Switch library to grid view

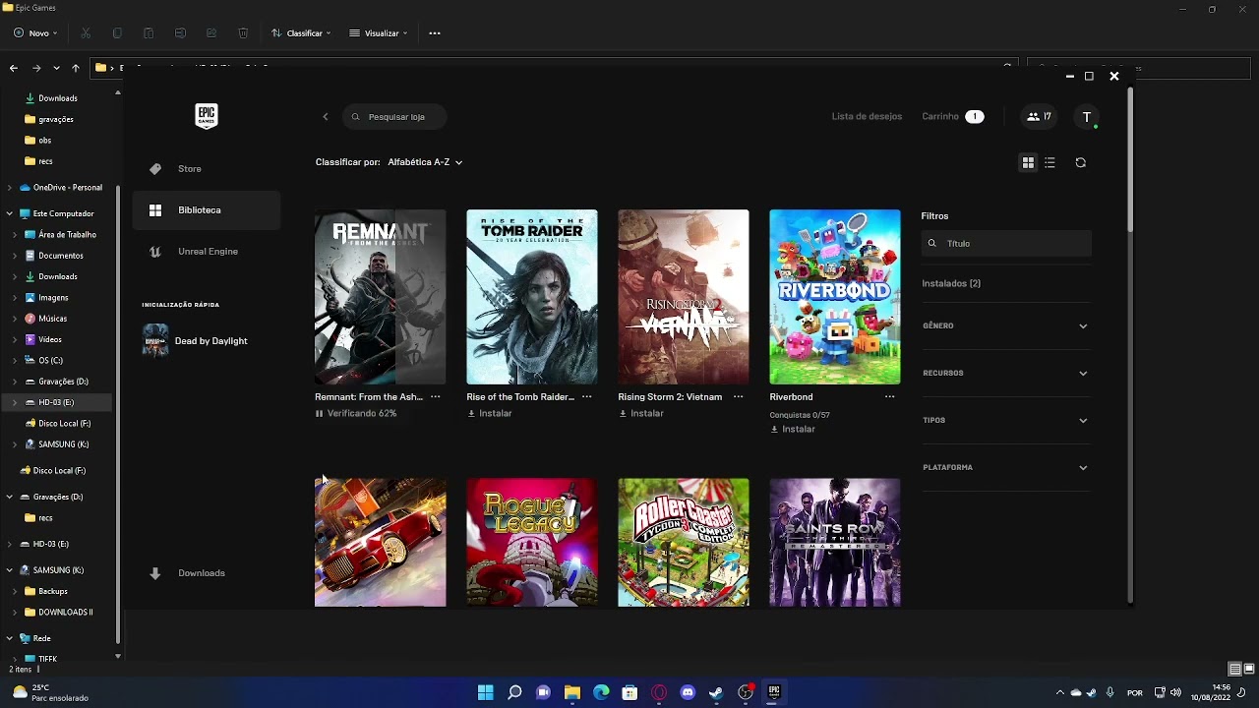click(x=1028, y=163)
